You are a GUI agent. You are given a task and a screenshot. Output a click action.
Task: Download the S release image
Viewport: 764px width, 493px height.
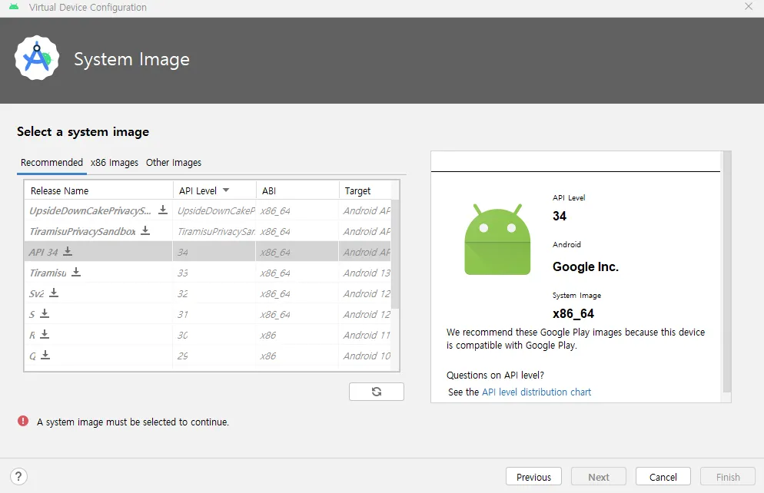[45, 313]
